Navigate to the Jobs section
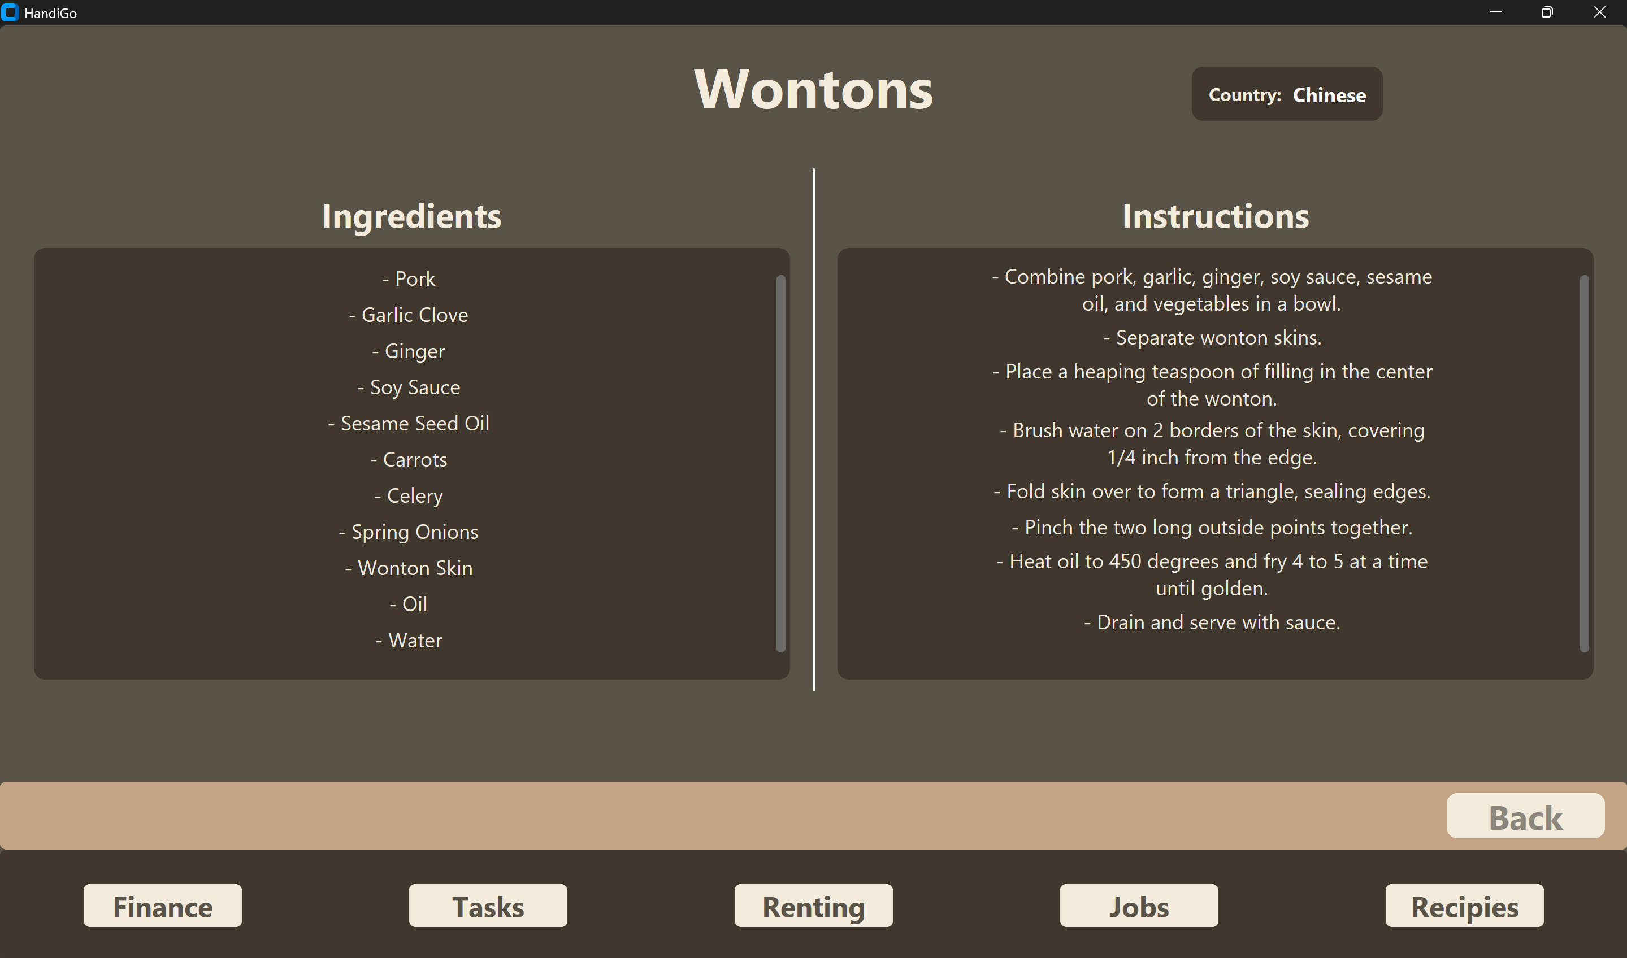 [1139, 907]
